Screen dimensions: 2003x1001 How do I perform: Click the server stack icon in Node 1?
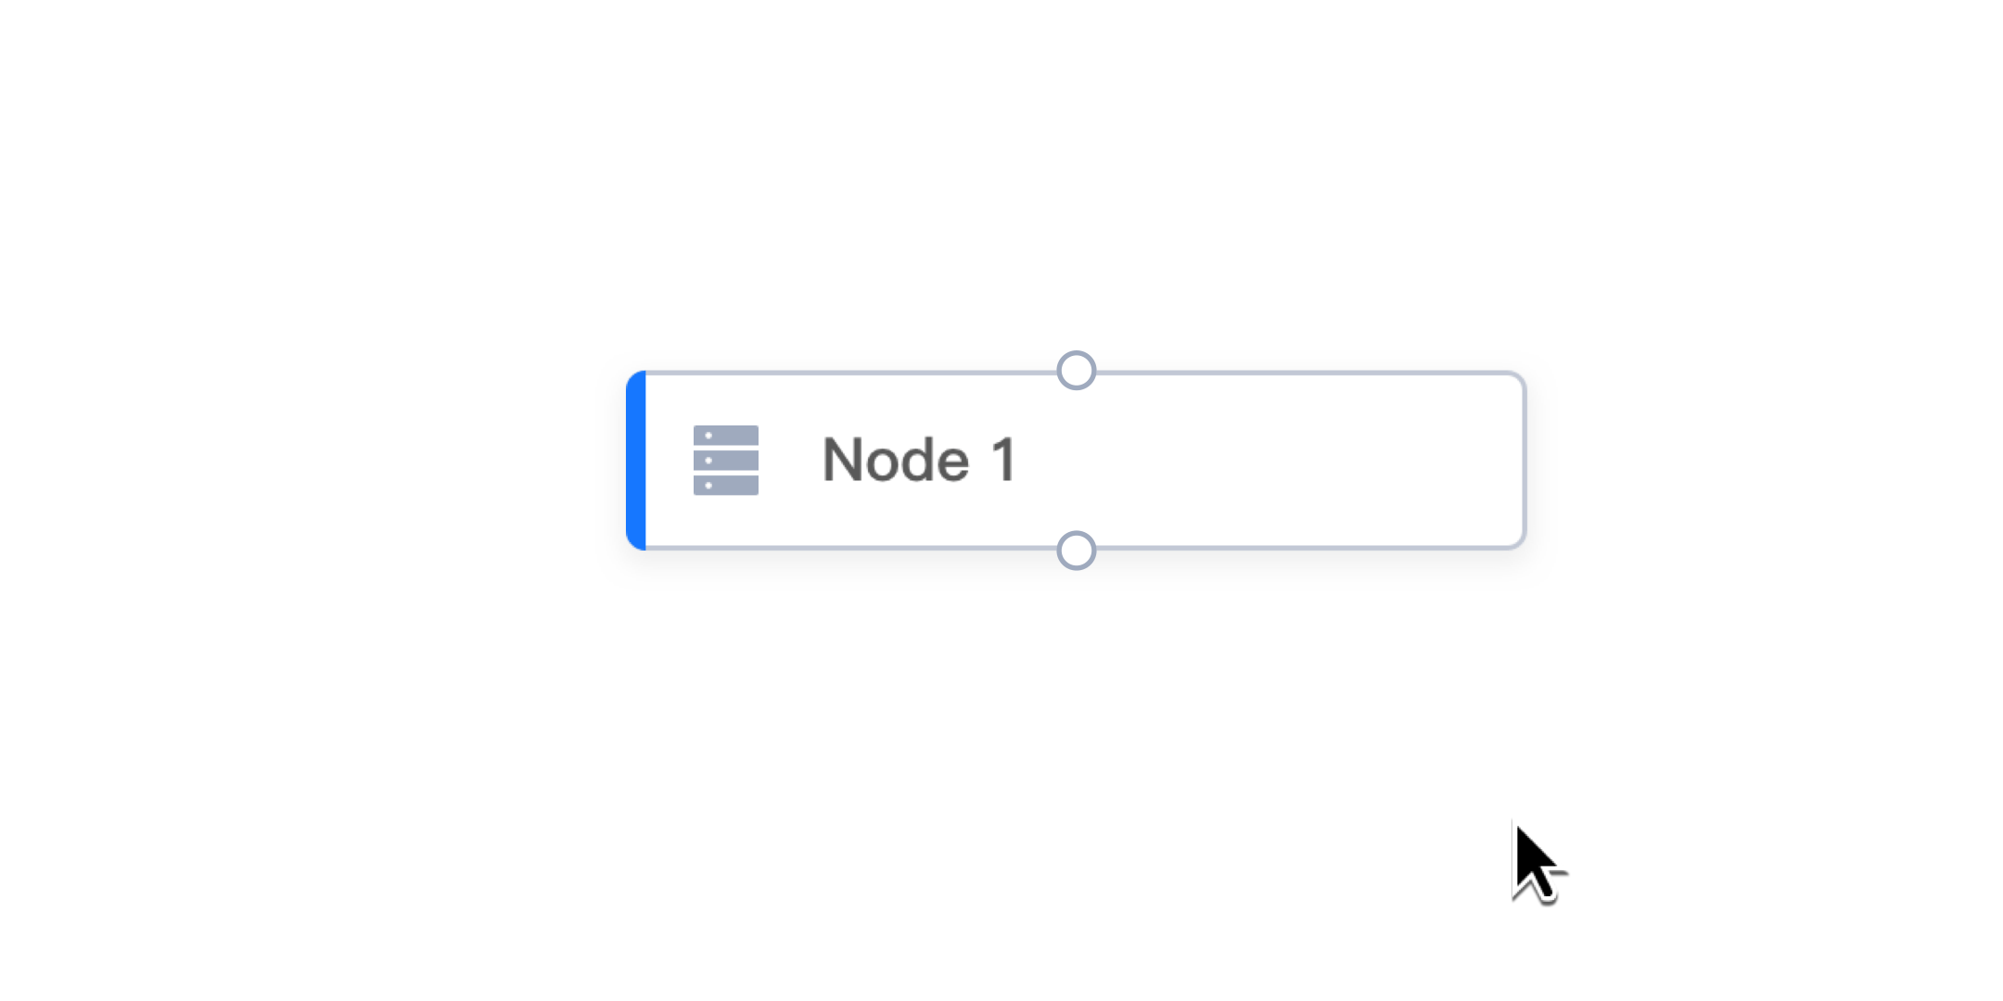tap(725, 461)
